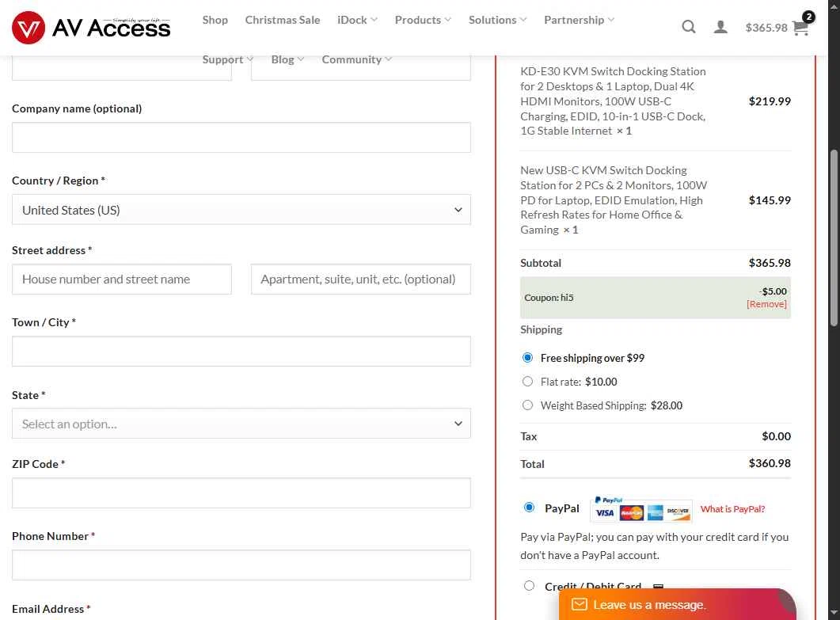Click the New USB-C KVM Switch product name
The height and width of the screenshot is (620, 840).
click(x=614, y=200)
